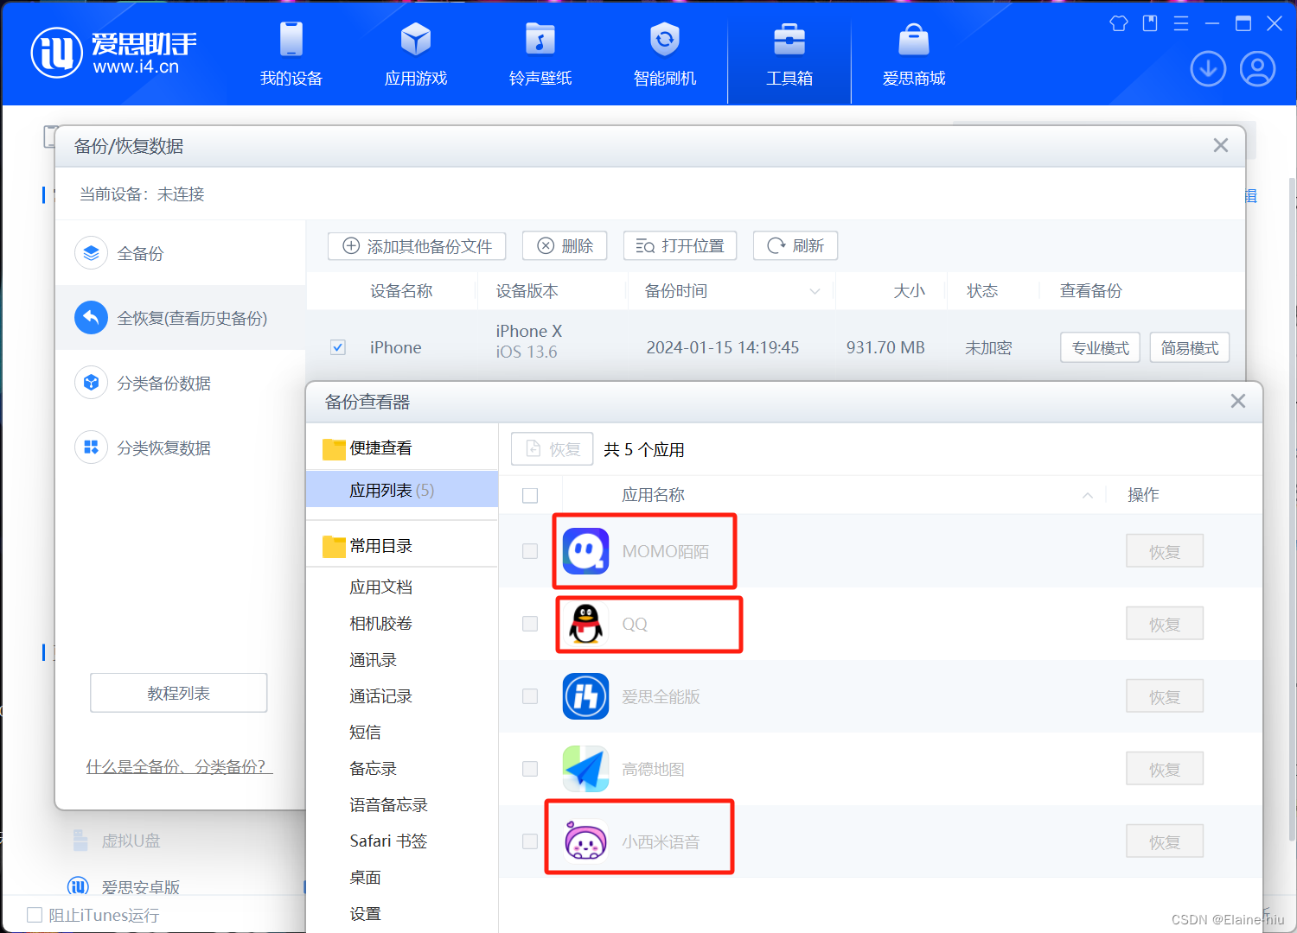Toggle the select-all apps header checkbox
Image resolution: width=1297 pixels, height=933 pixels.
pyautogui.click(x=530, y=495)
